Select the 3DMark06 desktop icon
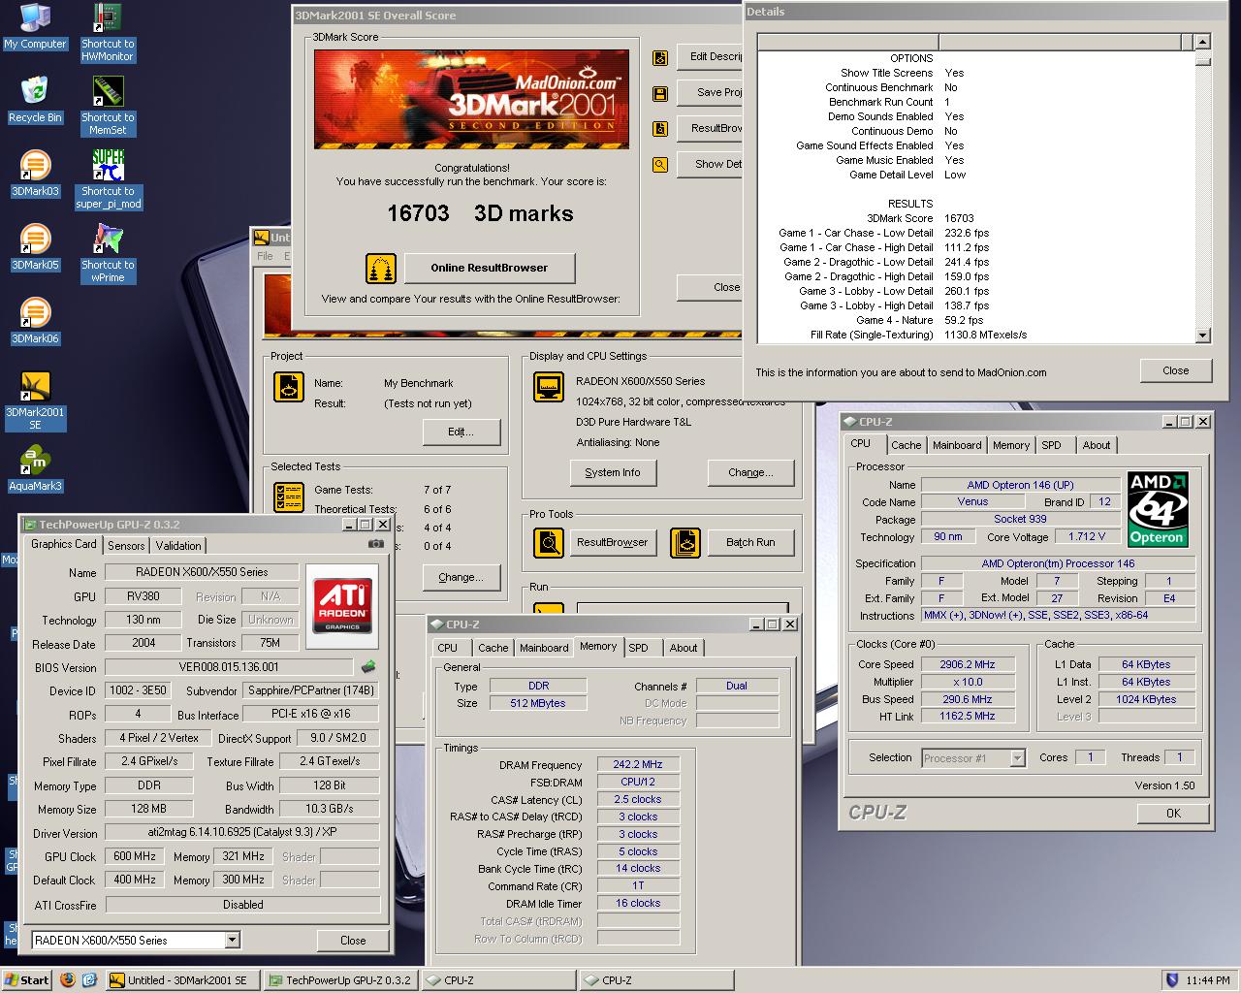The width and height of the screenshot is (1241, 993). point(35,321)
